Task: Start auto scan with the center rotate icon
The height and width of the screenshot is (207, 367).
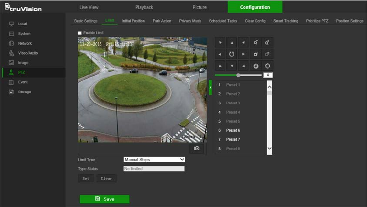Action: pos(232,54)
